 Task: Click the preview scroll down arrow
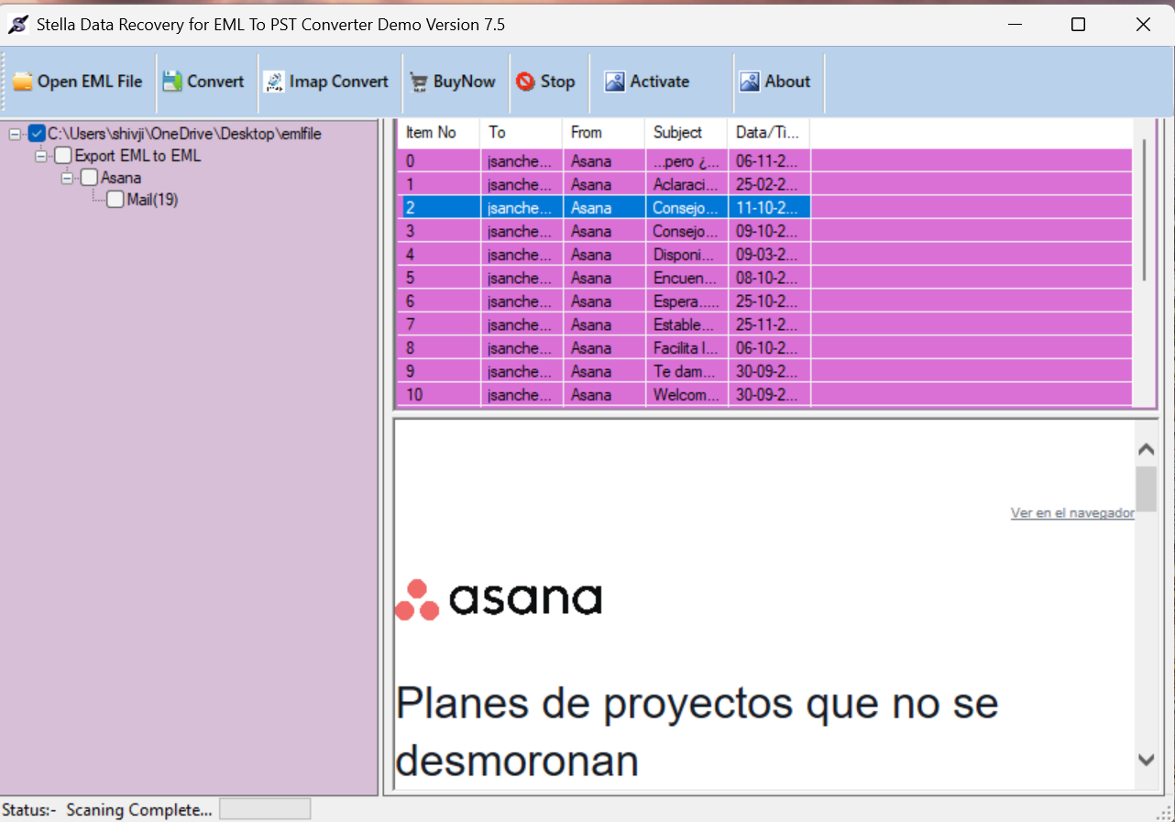[x=1146, y=759]
